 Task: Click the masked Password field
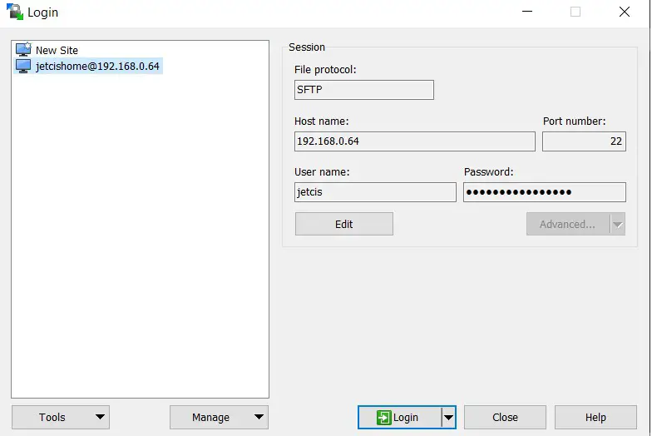544,192
